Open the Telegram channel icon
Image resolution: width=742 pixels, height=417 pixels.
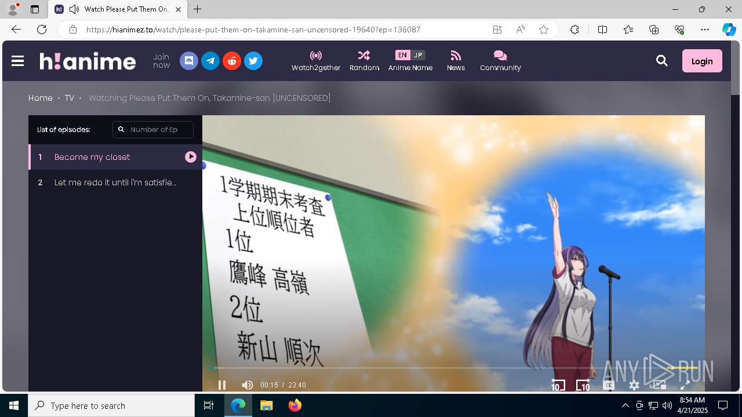click(210, 61)
